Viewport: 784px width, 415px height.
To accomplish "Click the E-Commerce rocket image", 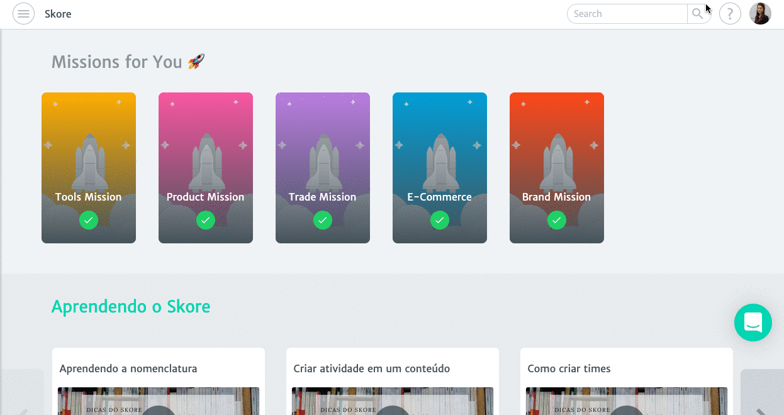I will (440, 162).
